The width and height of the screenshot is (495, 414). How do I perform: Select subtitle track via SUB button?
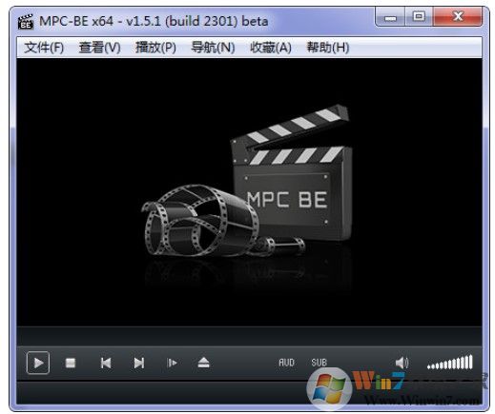click(x=319, y=363)
